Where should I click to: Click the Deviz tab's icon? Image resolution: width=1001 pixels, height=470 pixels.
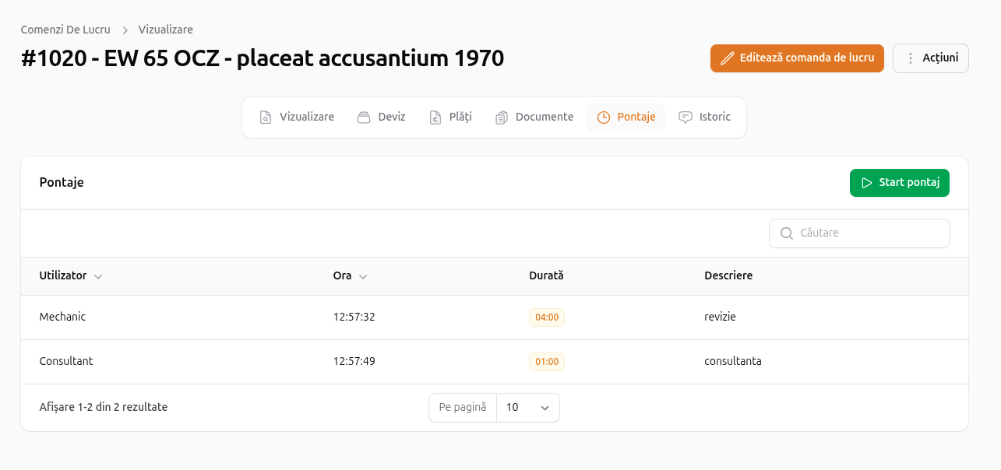pyautogui.click(x=364, y=117)
